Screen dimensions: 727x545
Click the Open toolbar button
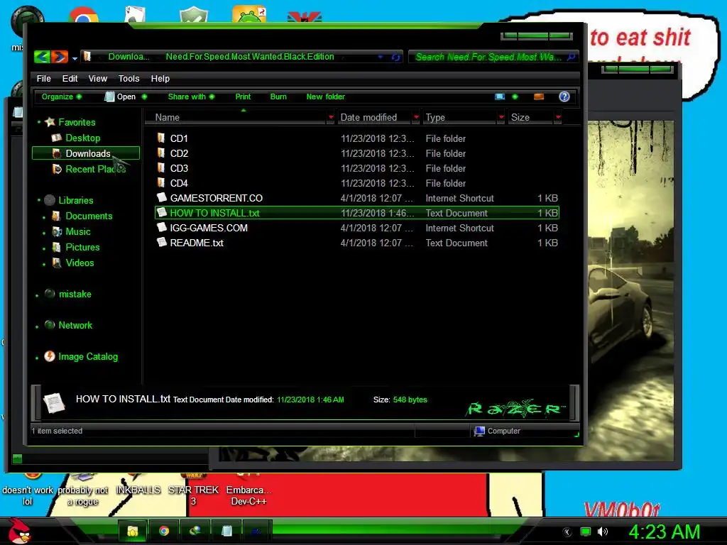click(x=121, y=97)
